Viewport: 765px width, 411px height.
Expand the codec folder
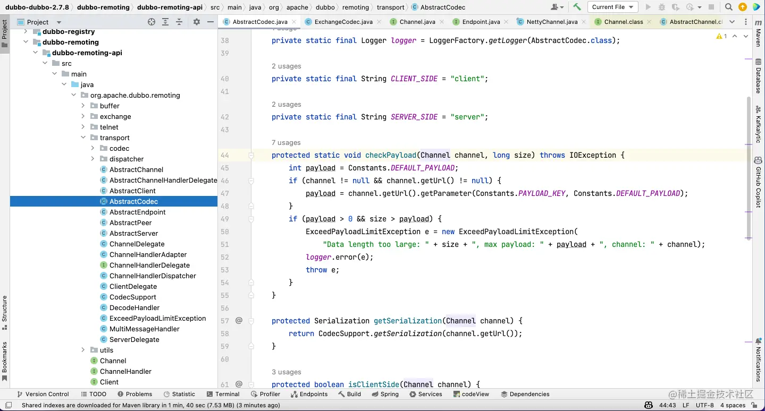tap(93, 148)
